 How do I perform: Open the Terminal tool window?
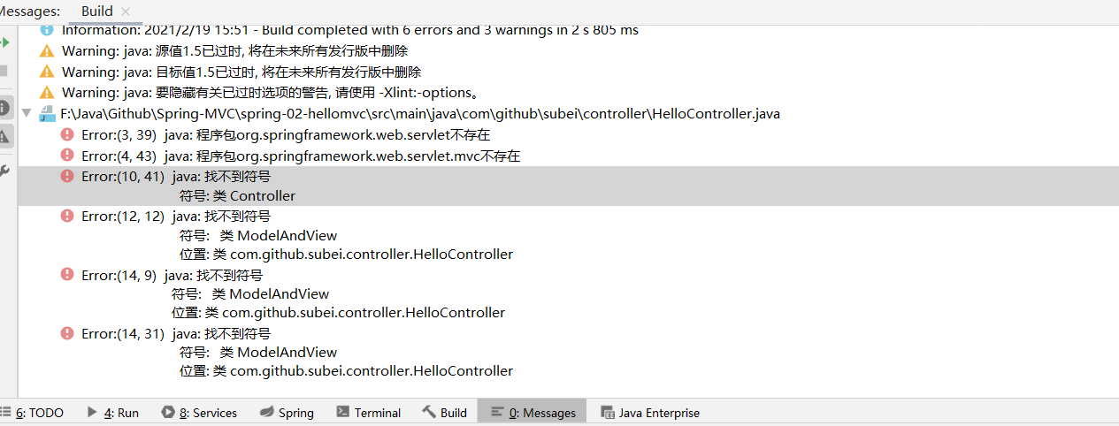point(368,413)
